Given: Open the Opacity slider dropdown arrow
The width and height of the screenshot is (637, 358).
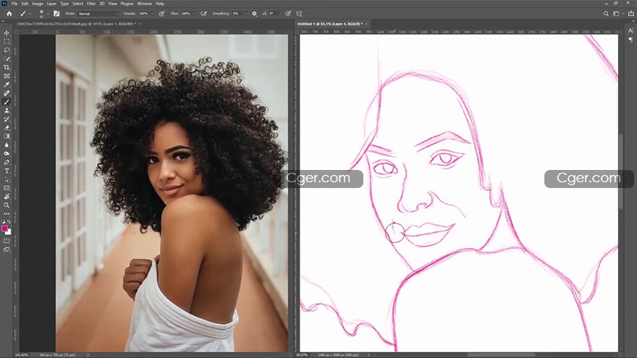Looking at the screenshot, I should 153,14.
